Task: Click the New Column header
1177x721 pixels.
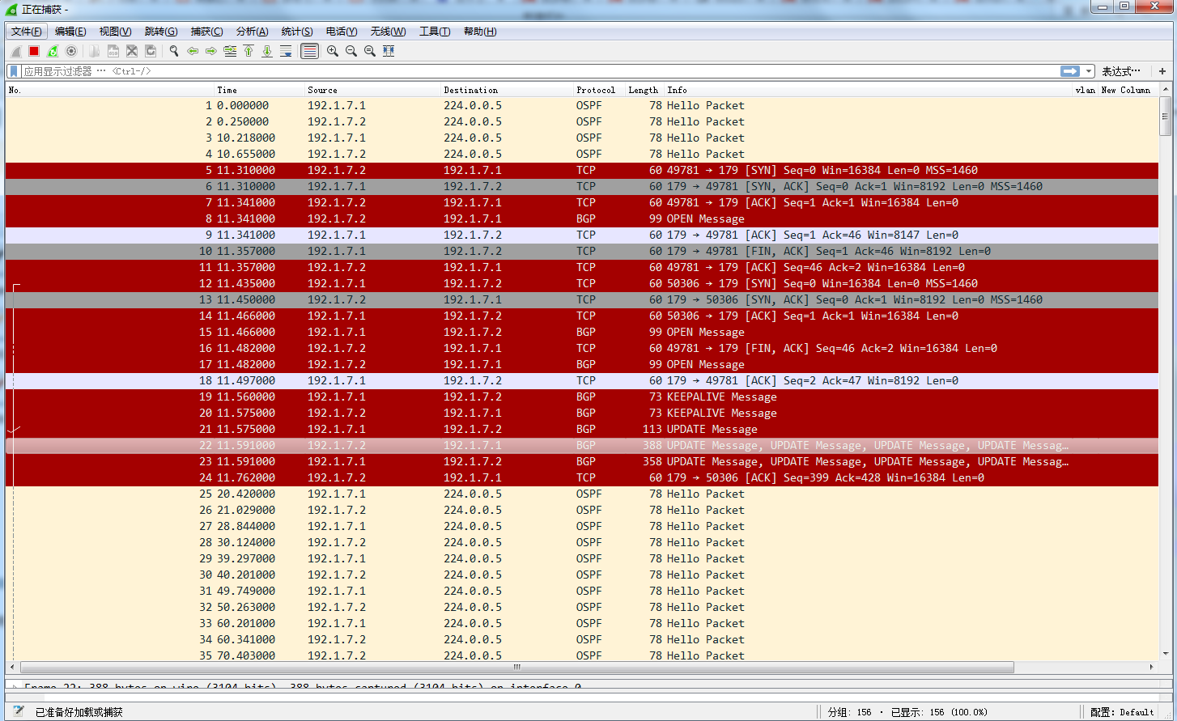Action: [x=1126, y=90]
